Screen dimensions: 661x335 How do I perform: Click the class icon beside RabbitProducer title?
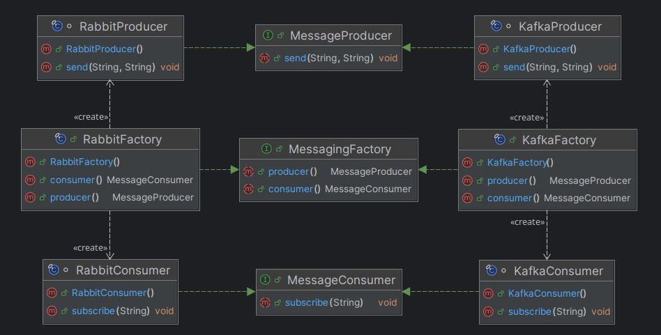58,26
